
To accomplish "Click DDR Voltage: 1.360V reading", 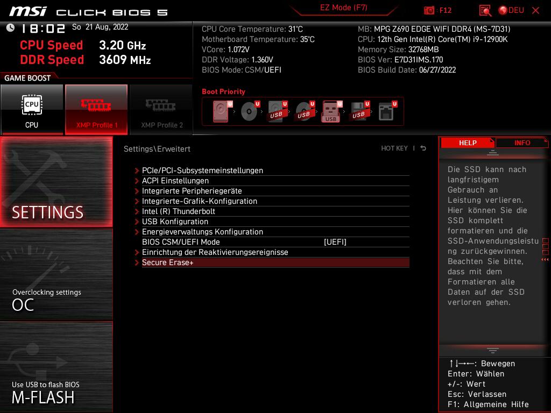I will pyautogui.click(x=237, y=60).
